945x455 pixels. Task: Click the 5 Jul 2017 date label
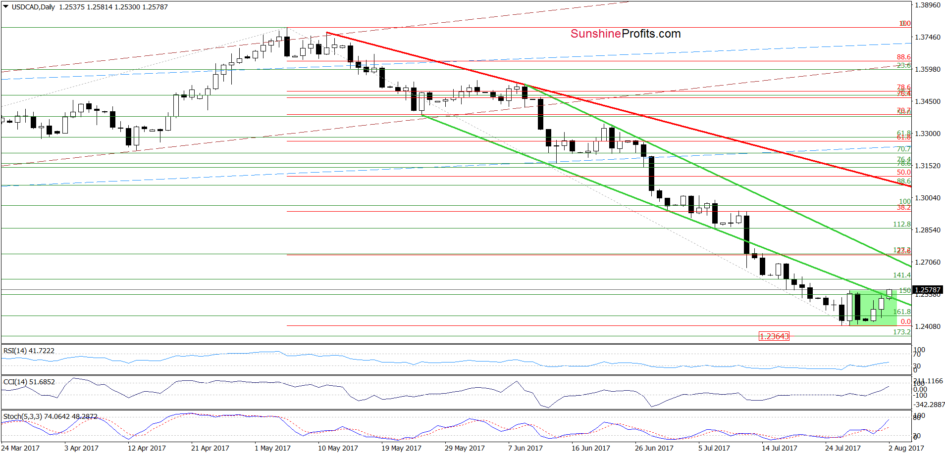(x=714, y=448)
